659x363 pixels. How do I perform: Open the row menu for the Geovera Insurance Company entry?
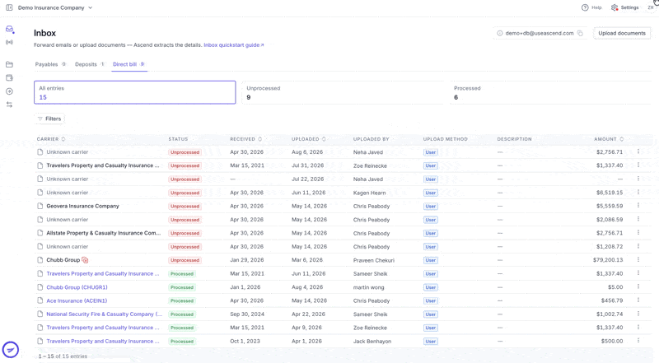tap(638, 206)
